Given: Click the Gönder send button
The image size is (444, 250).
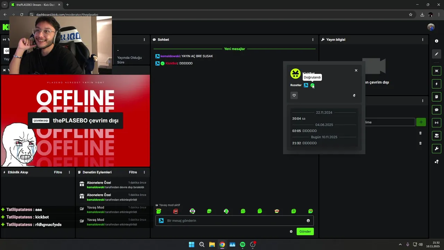Looking at the screenshot, I should [305, 232].
